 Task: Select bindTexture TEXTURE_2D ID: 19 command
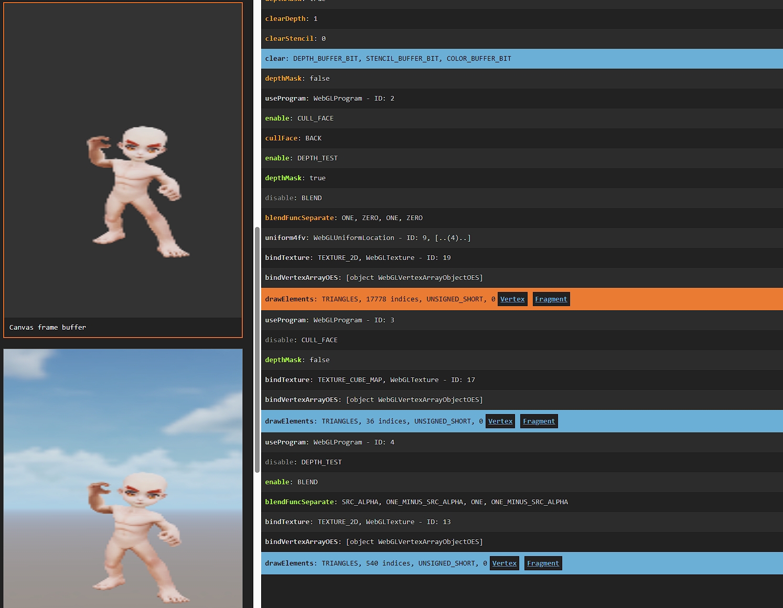[358, 258]
